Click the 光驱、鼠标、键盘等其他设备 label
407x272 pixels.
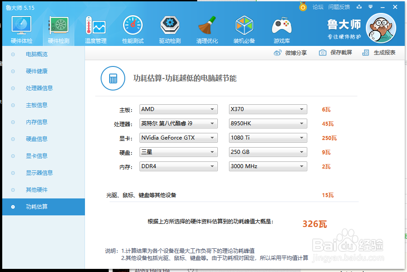pyautogui.click(x=141, y=195)
